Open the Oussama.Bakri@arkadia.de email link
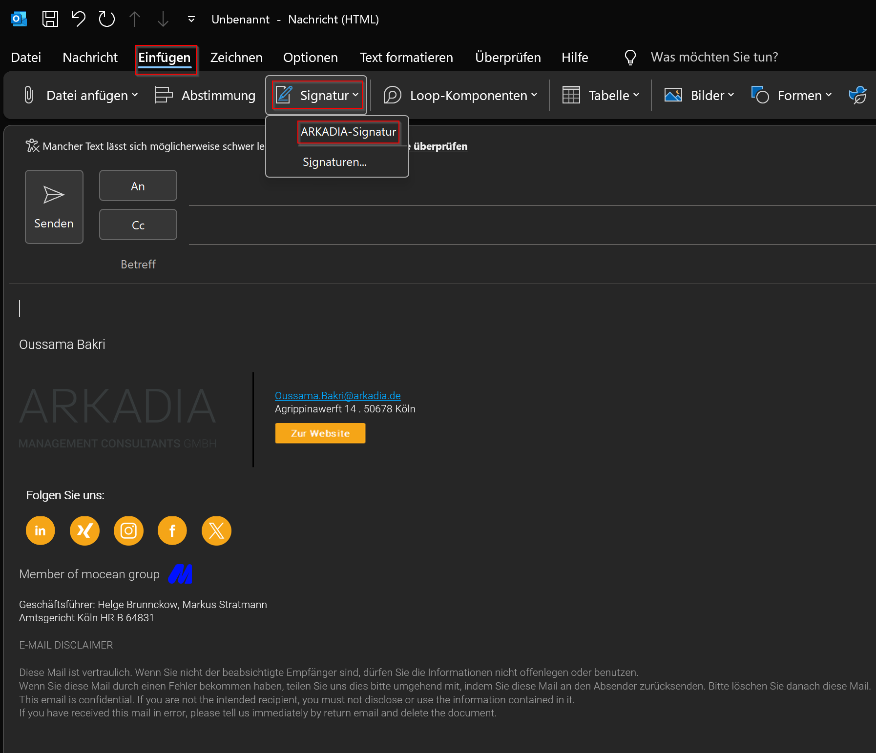This screenshot has width=876, height=753. click(x=338, y=396)
